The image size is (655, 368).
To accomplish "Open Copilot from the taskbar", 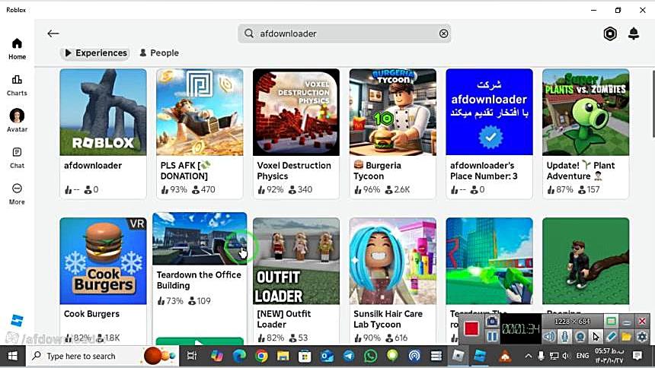I will click(217, 356).
